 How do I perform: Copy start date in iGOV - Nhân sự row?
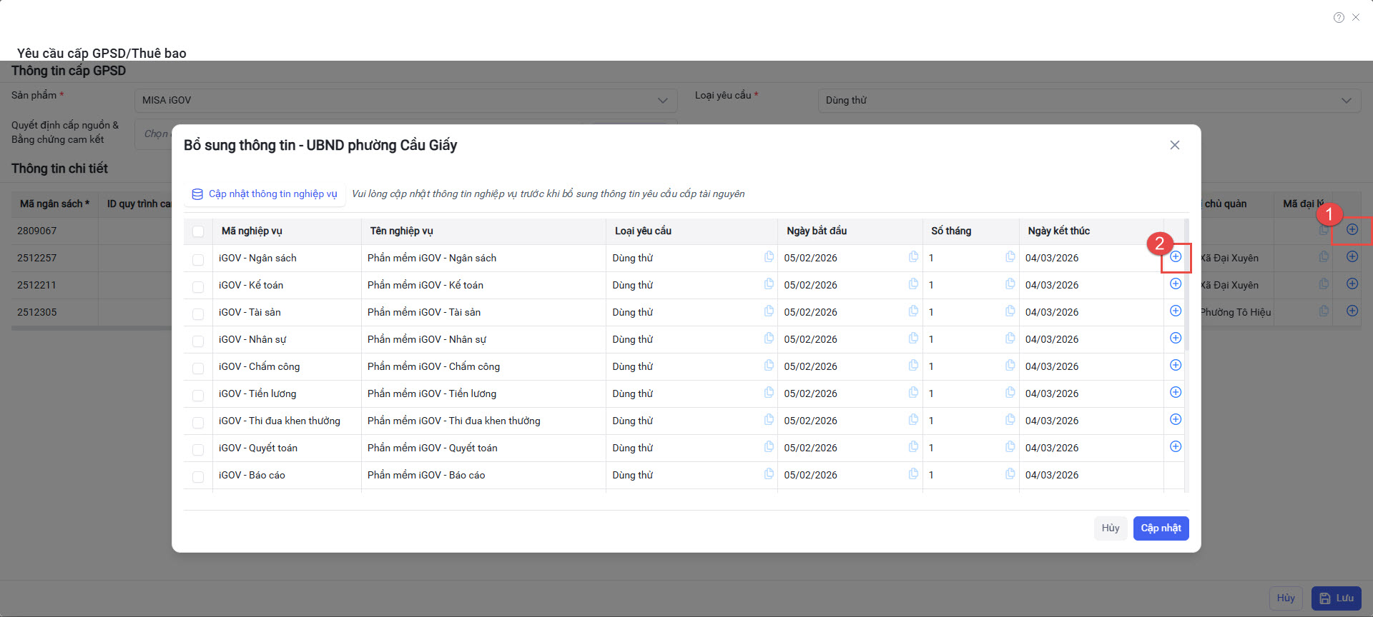[913, 338]
